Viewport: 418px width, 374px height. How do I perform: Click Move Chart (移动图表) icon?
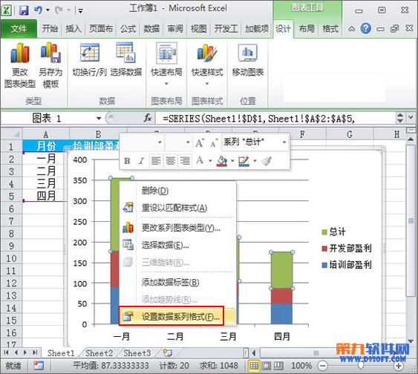point(248,53)
